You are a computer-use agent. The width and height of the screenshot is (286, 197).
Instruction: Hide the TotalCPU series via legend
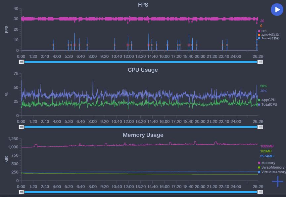267,104
